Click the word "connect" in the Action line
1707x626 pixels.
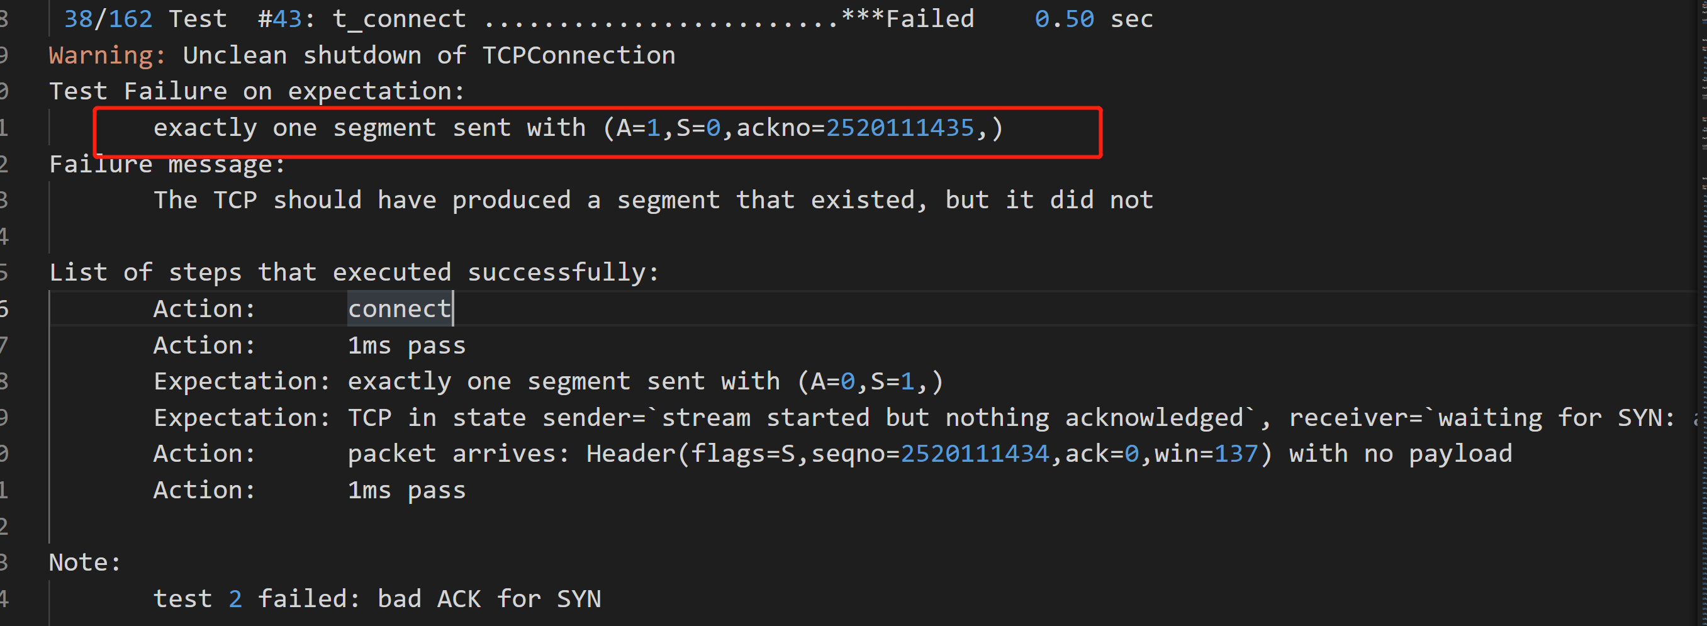[x=399, y=309]
